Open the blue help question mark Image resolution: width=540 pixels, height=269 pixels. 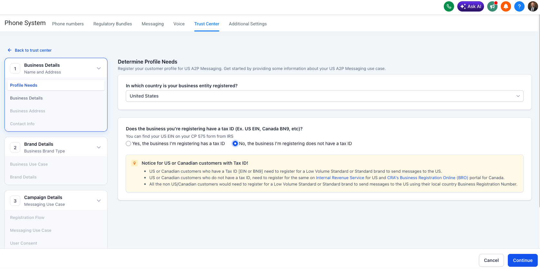click(x=519, y=6)
